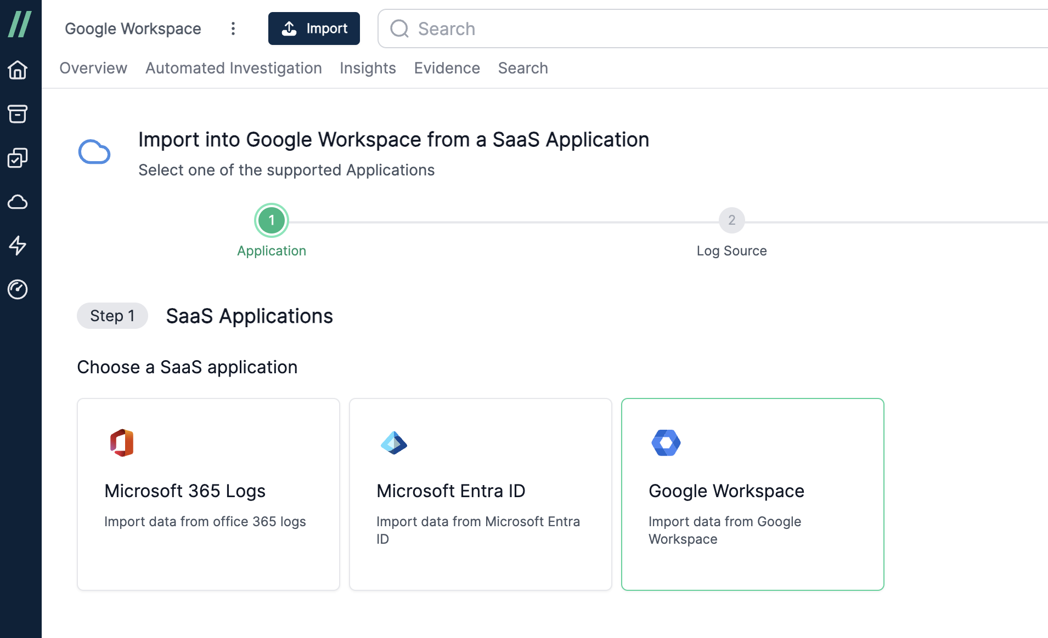Open the checklist tasks icon in the sidebar

pos(18,158)
